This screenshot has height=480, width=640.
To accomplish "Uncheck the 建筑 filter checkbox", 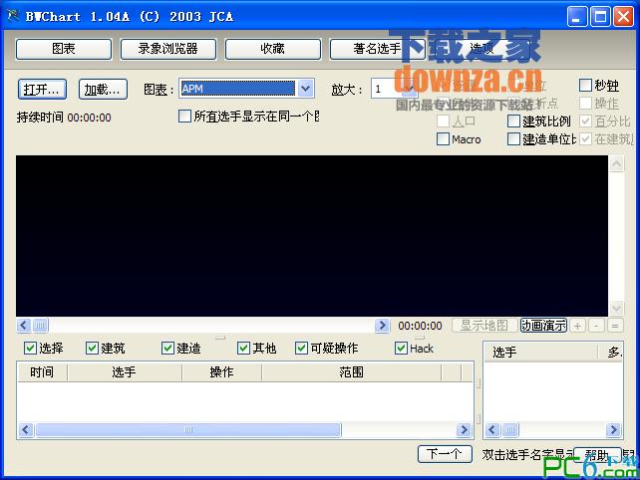I will click(x=92, y=349).
